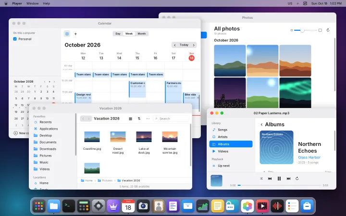The width and height of the screenshot is (346, 216).
Task: Seek along the player progress bar
Action: [x=279, y=185]
